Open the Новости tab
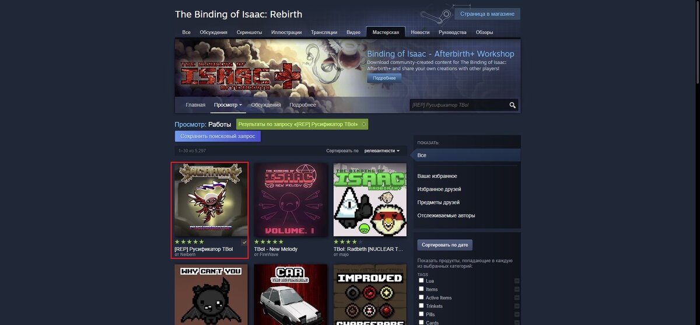Image resolution: width=700 pixels, height=325 pixels. [x=420, y=32]
